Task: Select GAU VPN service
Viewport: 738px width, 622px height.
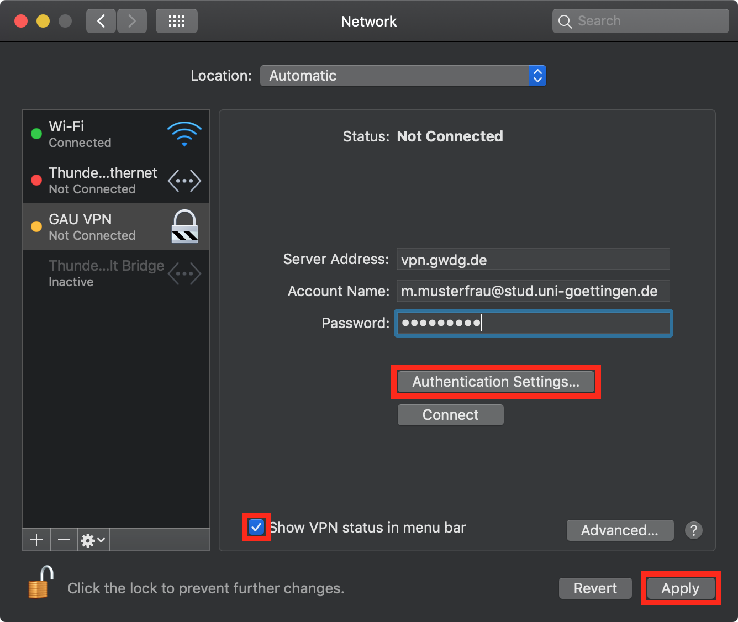Action: tap(116, 226)
